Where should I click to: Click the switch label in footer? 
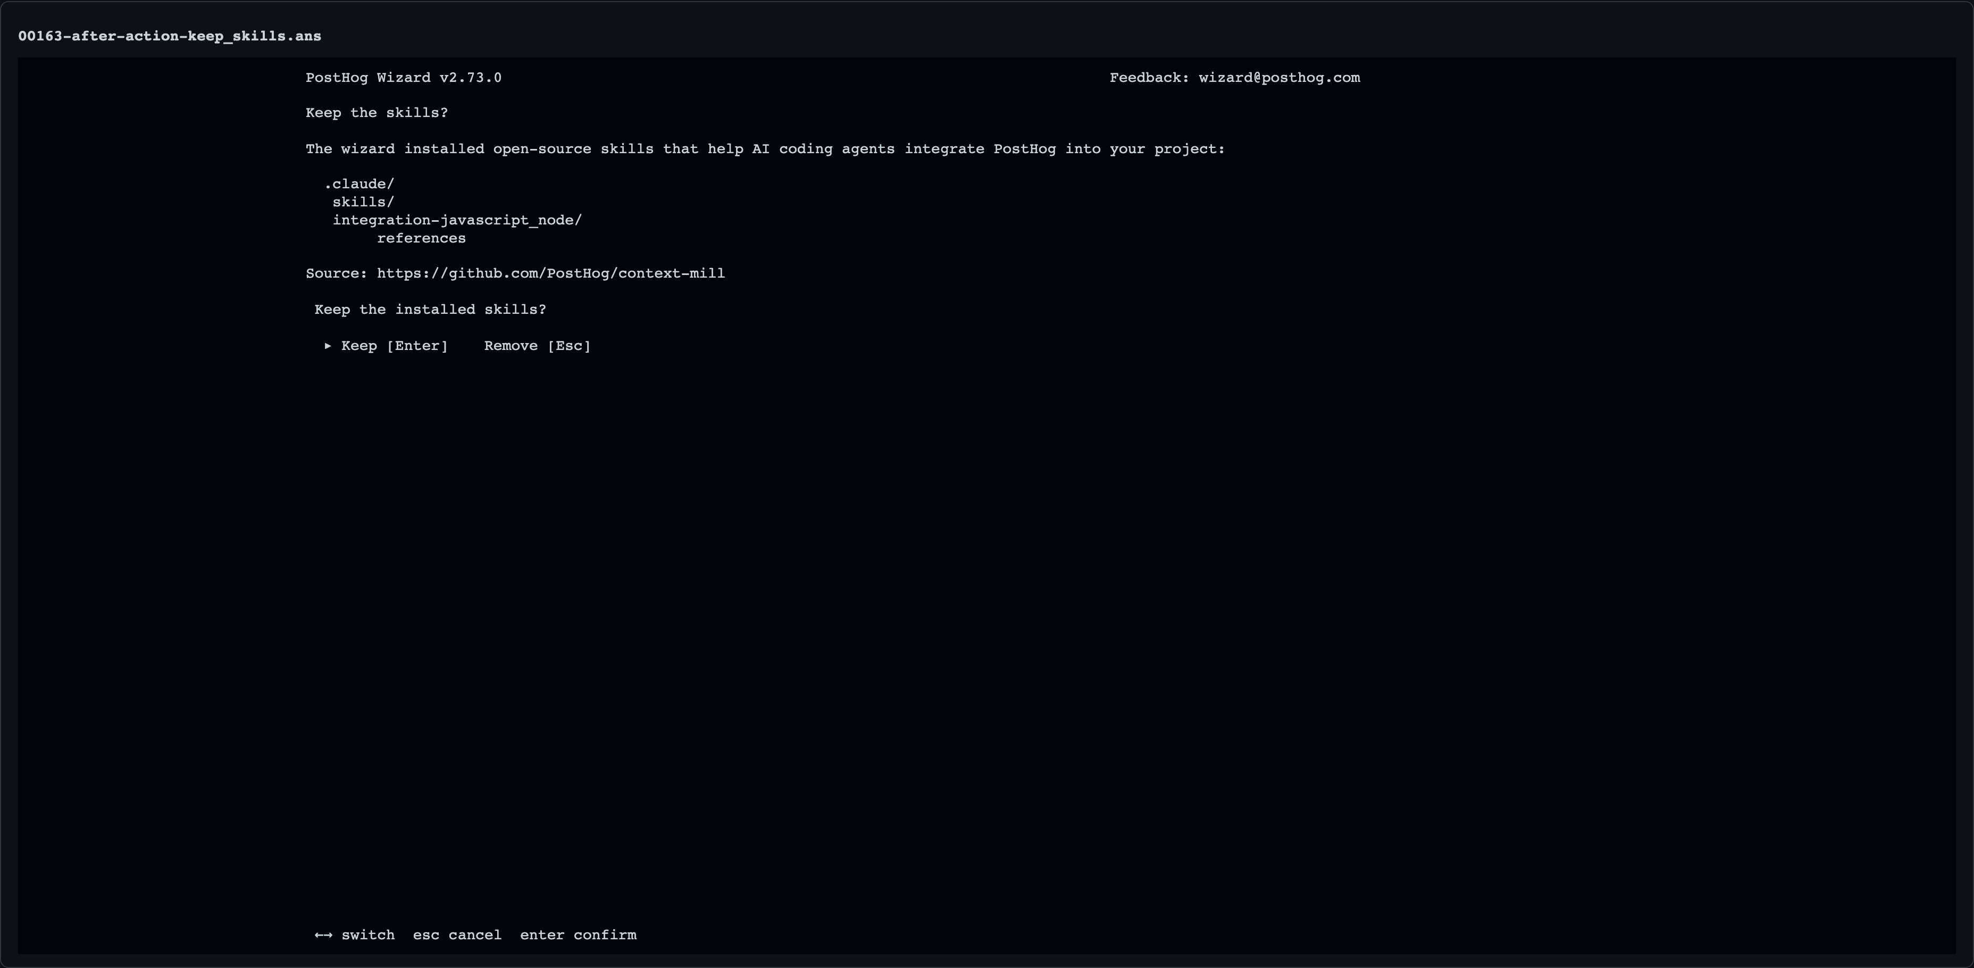(368, 935)
